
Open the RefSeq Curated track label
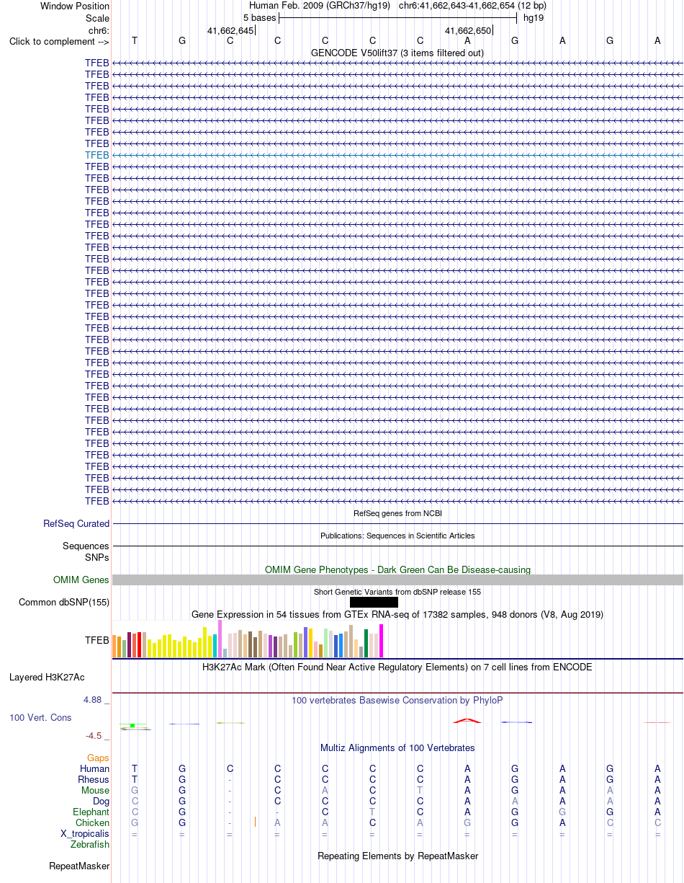pyautogui.click(x=76, y=524)
